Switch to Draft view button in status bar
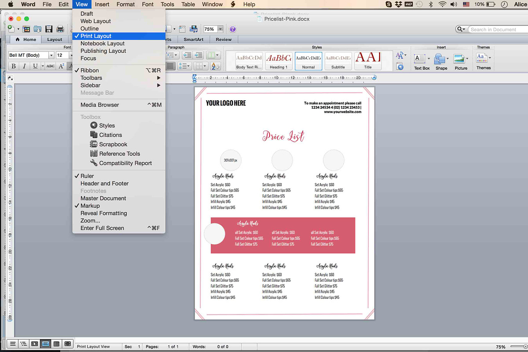Image resolution: width=528 pixels, height=352 pixels. [x=13, y=344]
